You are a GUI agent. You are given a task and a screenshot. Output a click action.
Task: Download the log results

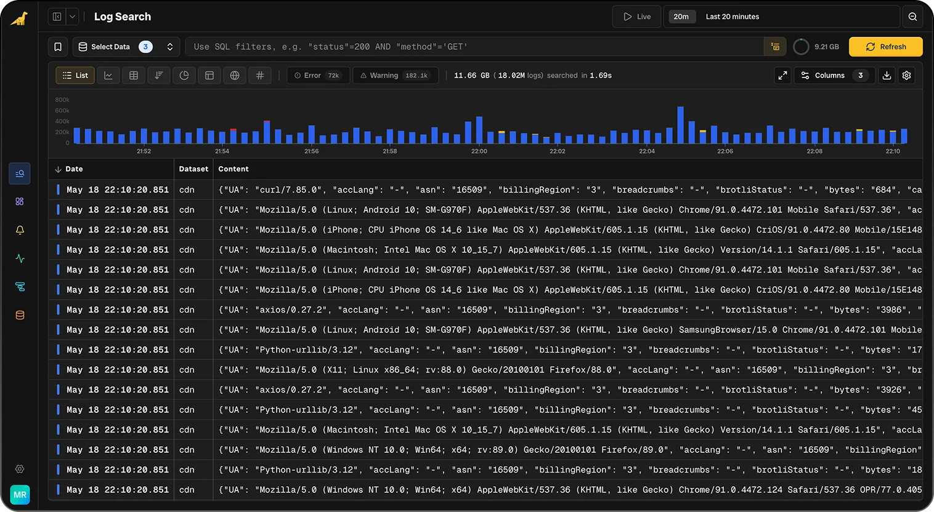887,75
